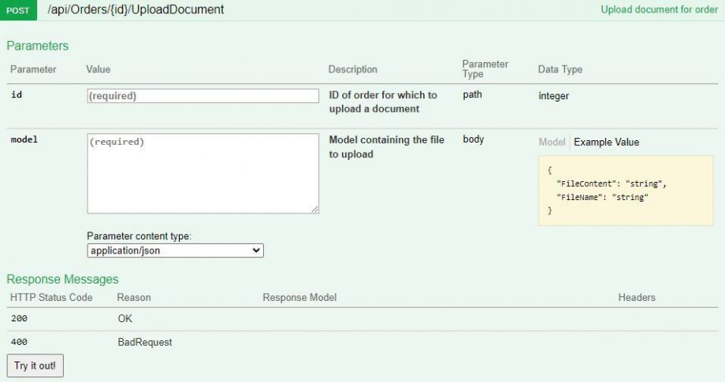The width and height of the screenshot is (725, 382).
Task: Click the 'Parameter Type' column header
Action: point(485,69)
